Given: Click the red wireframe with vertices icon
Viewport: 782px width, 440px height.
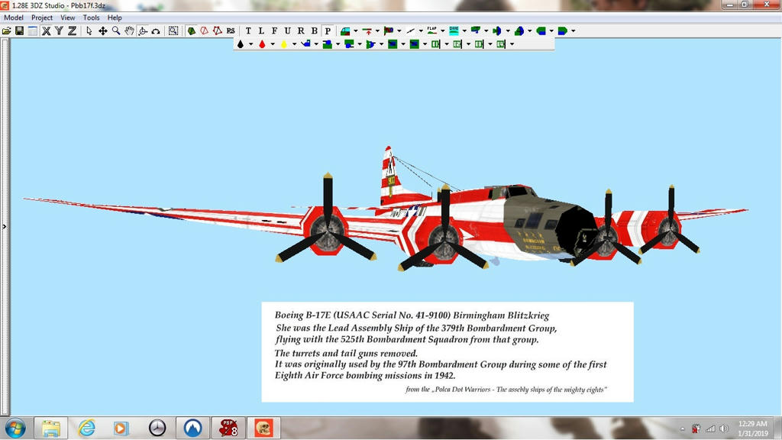Looking at the screenshot, I should pyautogui.click(x=218, y=31).
